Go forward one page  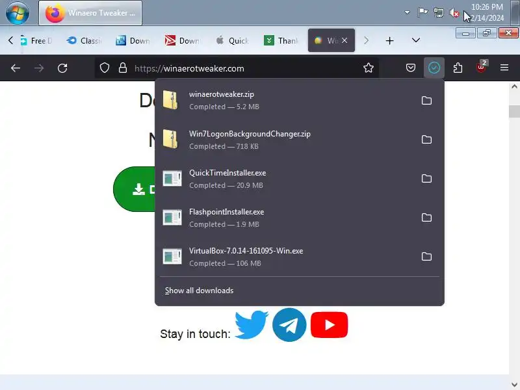point(39,68)
